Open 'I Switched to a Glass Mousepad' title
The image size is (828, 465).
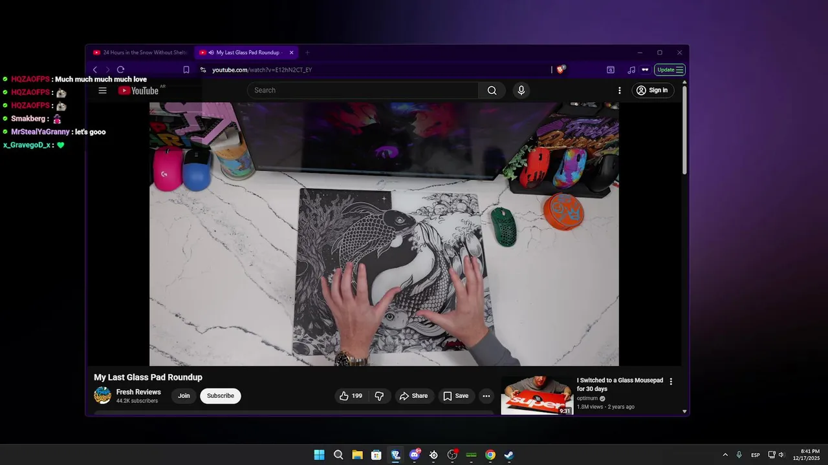click(x=620, y=385)
